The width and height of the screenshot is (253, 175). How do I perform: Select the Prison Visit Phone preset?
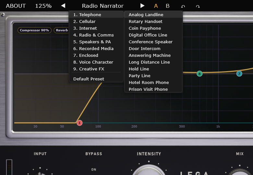coord(153,89)
